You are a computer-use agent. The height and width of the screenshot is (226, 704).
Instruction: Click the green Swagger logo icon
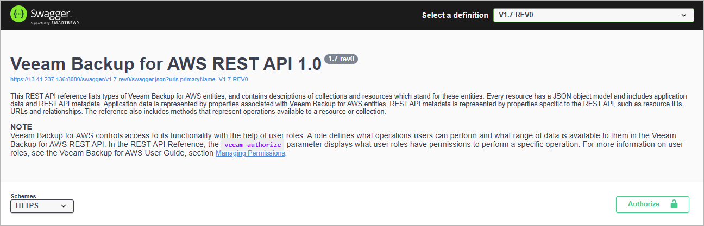pos(20,15)
